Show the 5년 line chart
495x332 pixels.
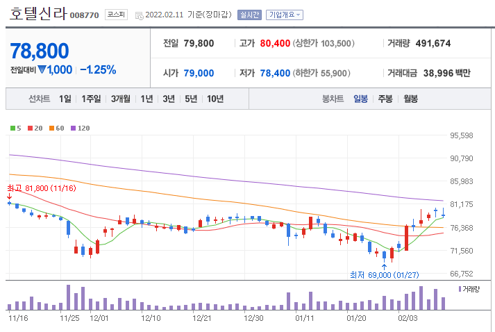[x=191, y=99]
